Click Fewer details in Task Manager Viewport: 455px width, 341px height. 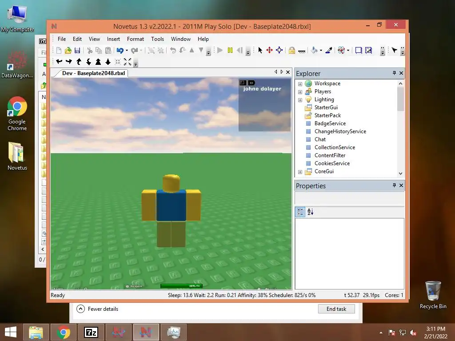[97, 309]
